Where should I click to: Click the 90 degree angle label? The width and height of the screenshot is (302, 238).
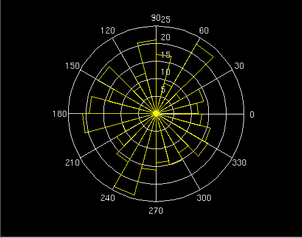tap(156, 18)
